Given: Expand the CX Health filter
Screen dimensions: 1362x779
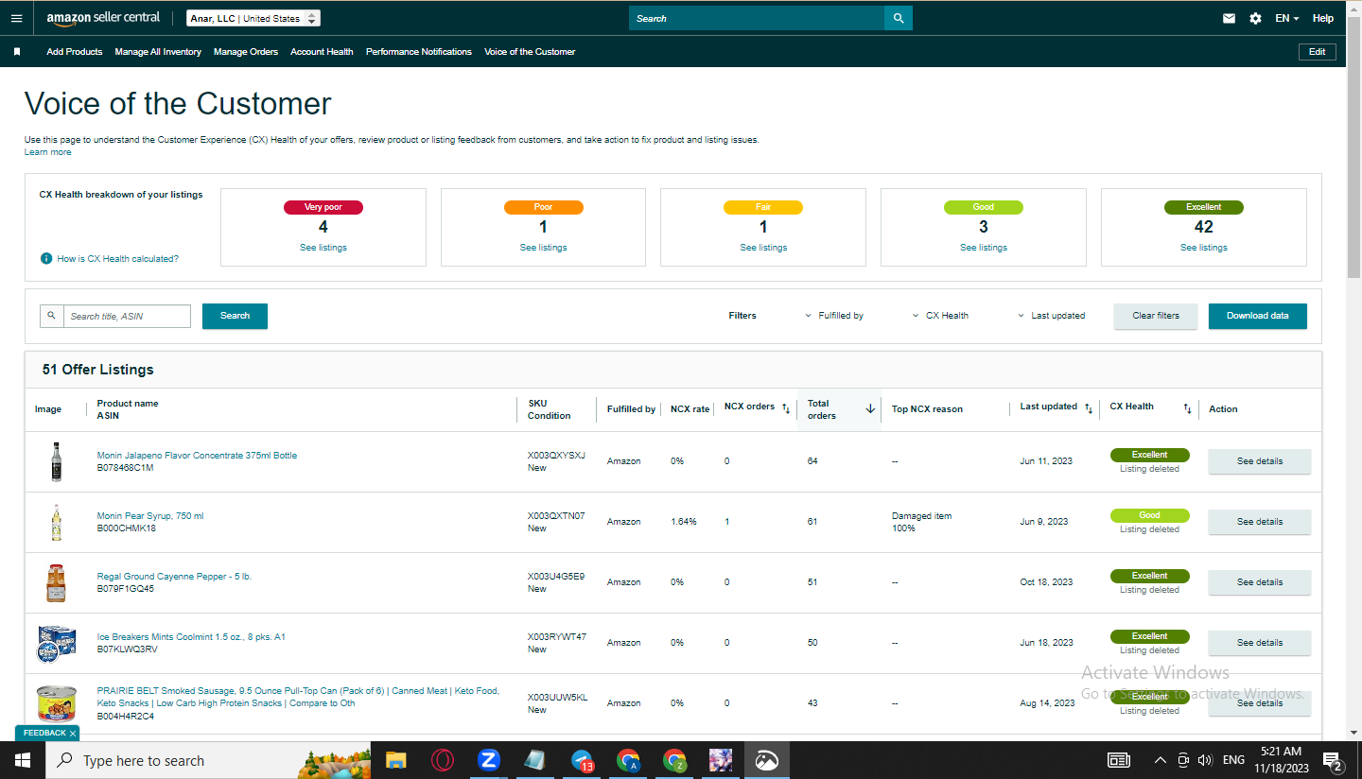Looking at the screenshot, I should tap(941, 316).
